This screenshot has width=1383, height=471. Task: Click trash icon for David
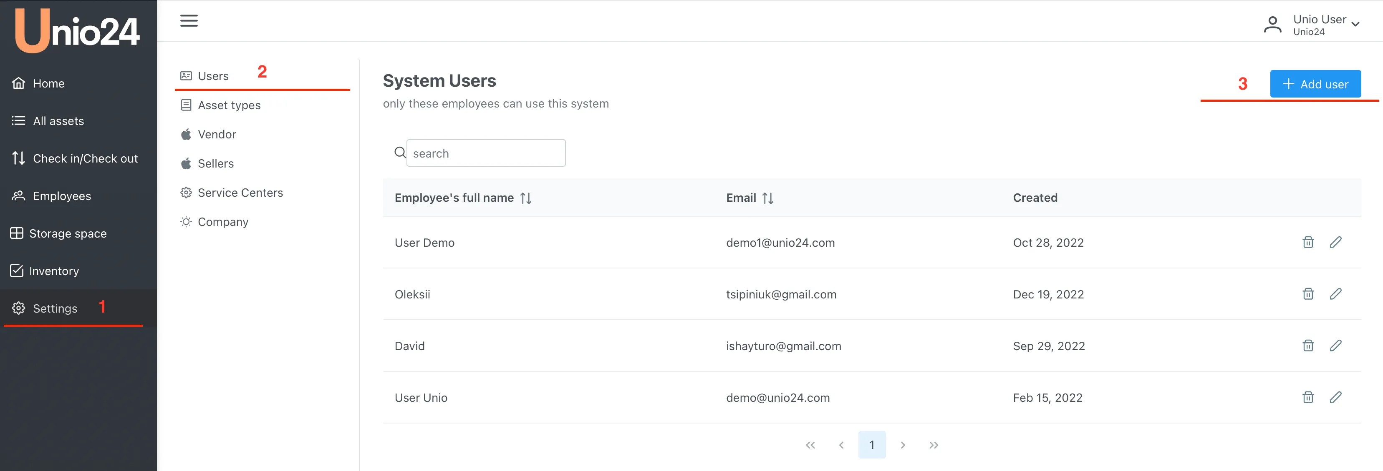coord(1308,346)
